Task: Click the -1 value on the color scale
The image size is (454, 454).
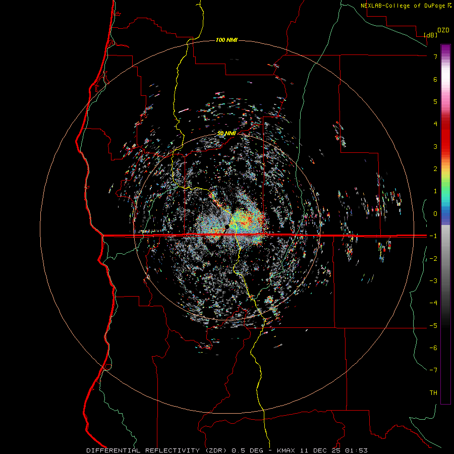Action: point(433,236)
